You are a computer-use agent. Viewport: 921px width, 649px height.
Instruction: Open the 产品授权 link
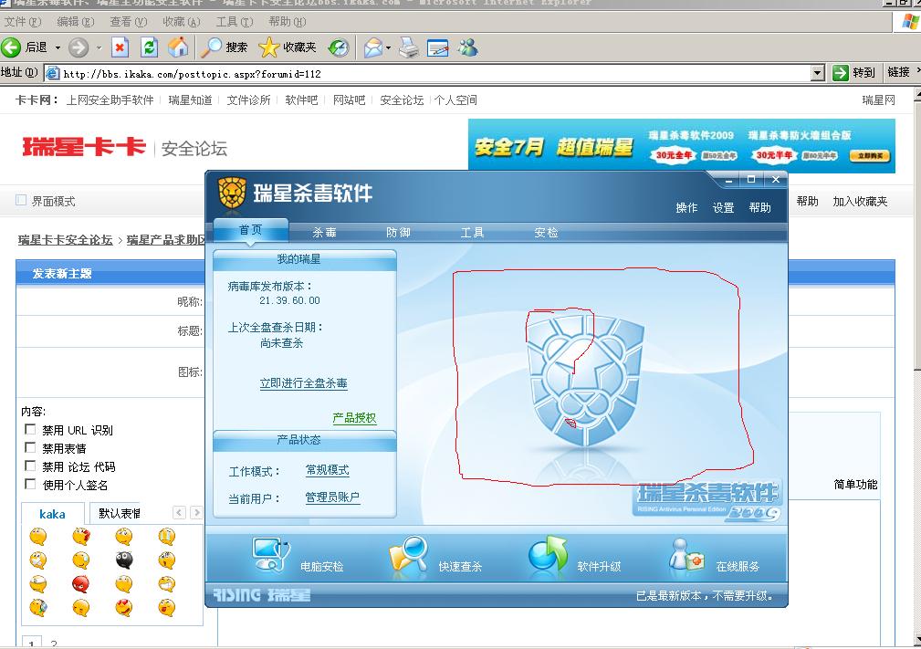[354, 418]
